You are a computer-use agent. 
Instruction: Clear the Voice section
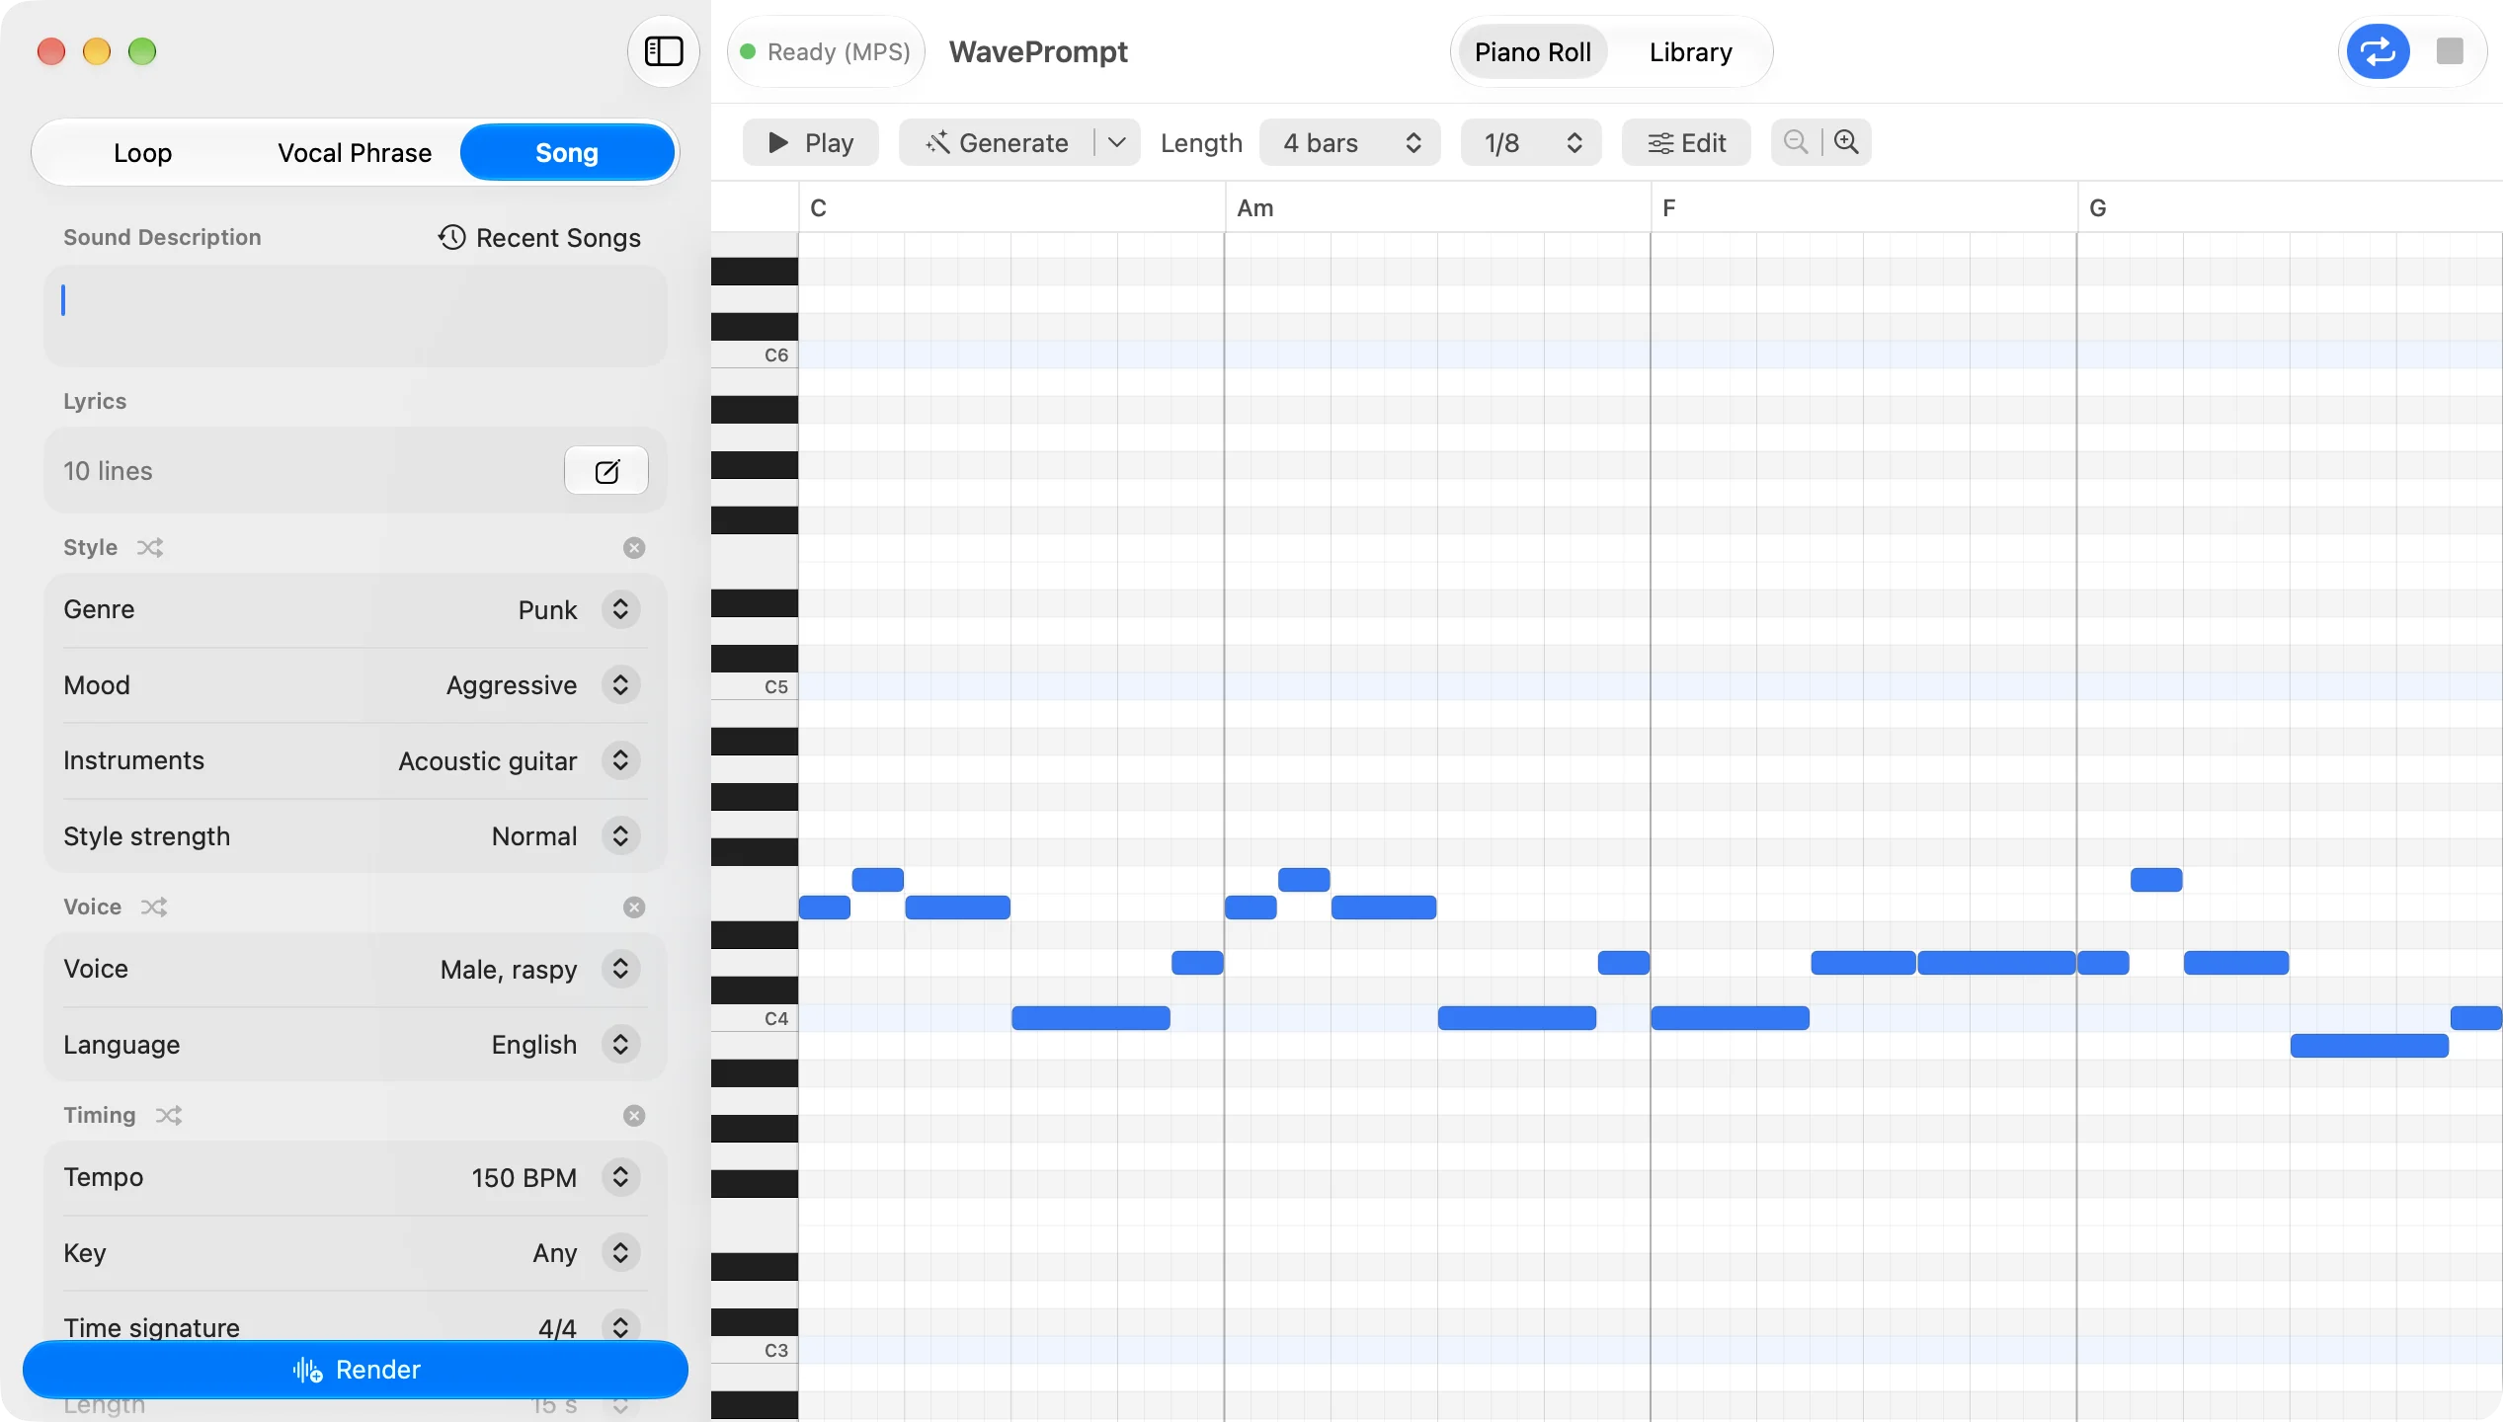point(634,907)
